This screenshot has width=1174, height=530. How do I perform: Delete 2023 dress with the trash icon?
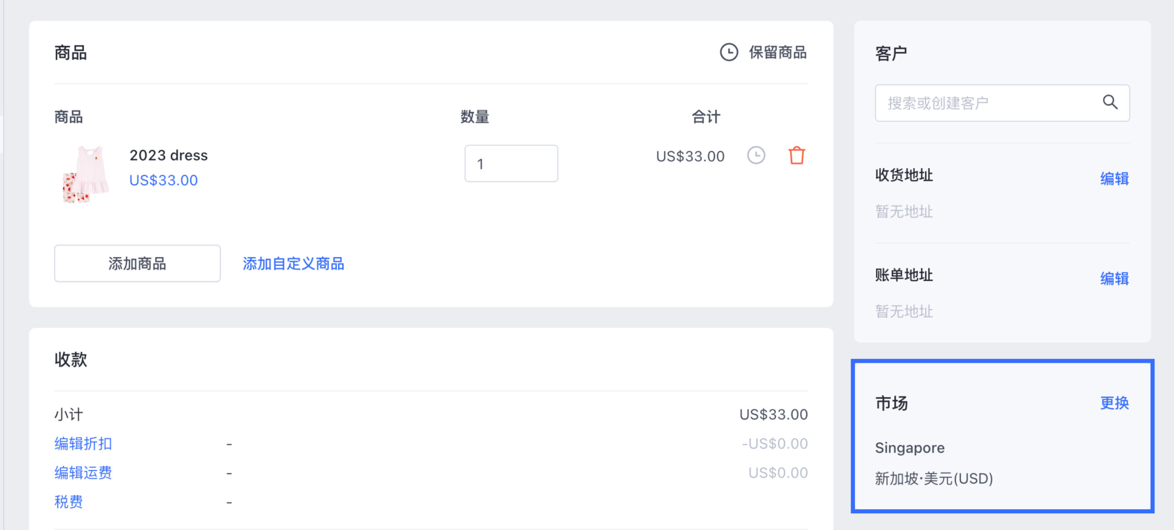pyautogui.click(x=797, y=155)
